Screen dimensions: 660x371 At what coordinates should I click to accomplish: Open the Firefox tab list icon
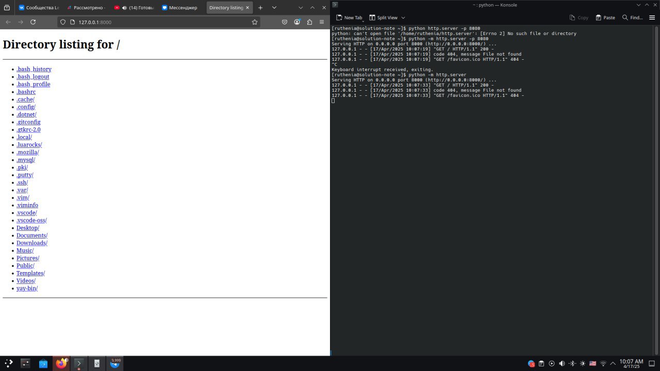coord(7,8)
